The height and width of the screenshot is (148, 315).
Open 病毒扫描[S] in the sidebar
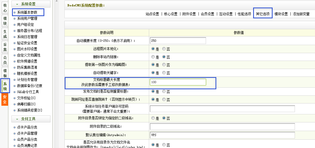[x=26, y=104]
